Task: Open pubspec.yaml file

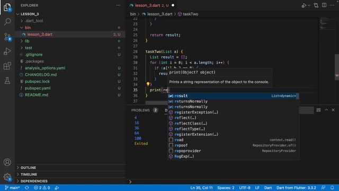Action: coord(70,88)
